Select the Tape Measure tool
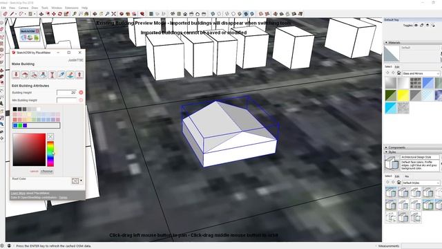Viewport: 442px width, 249px height. [x=75, y=14]
